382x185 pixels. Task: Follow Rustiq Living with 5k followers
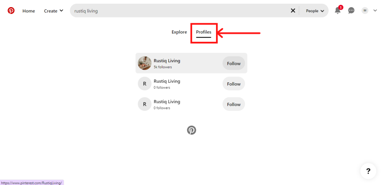[234, 63]
